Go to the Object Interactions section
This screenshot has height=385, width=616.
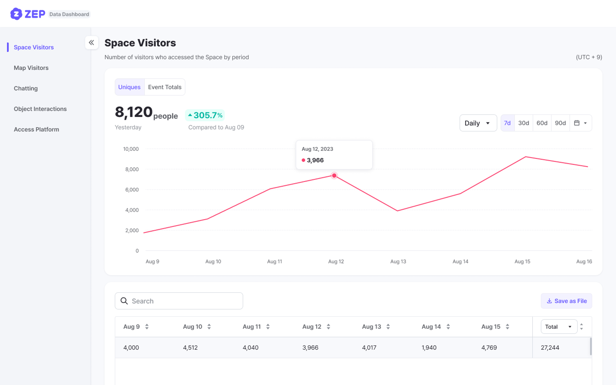point(40,109)
